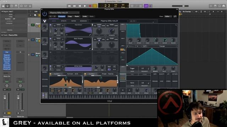Viewport: 227px width, 127px height.
Task: Click Logic fast forward transport button
Action: click(x=74, y=6)
